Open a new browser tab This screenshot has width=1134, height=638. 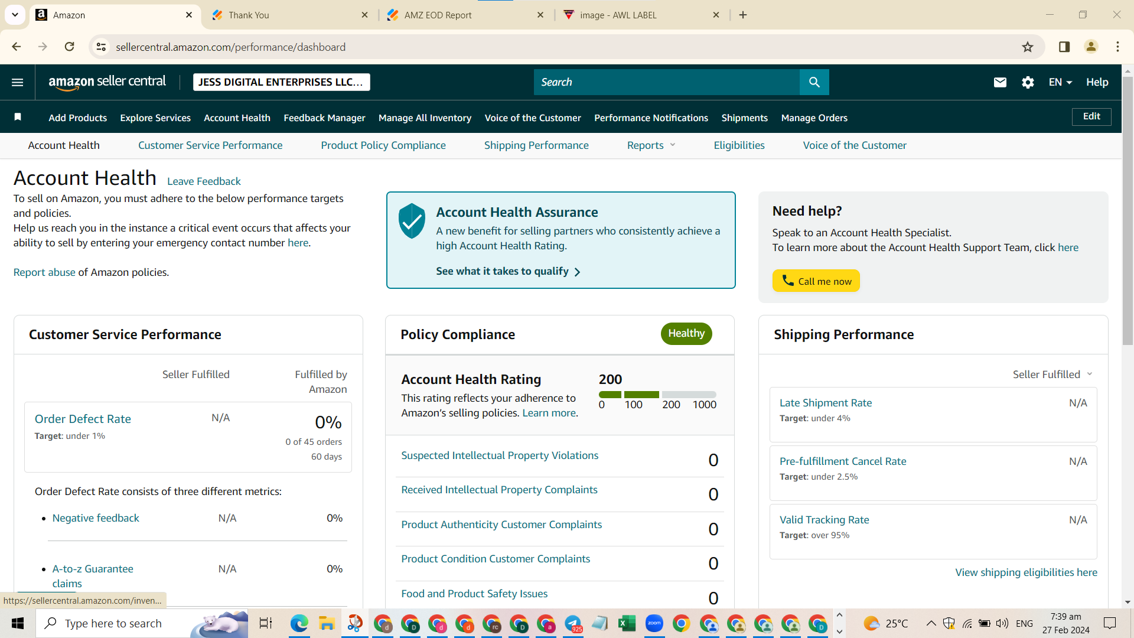tap(743, 15)
